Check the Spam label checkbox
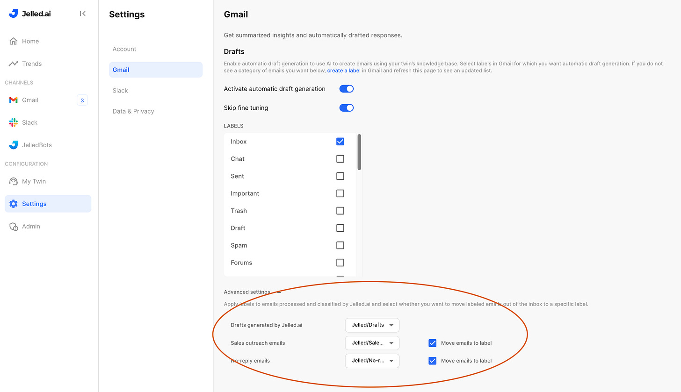 (x=340, y=245)
